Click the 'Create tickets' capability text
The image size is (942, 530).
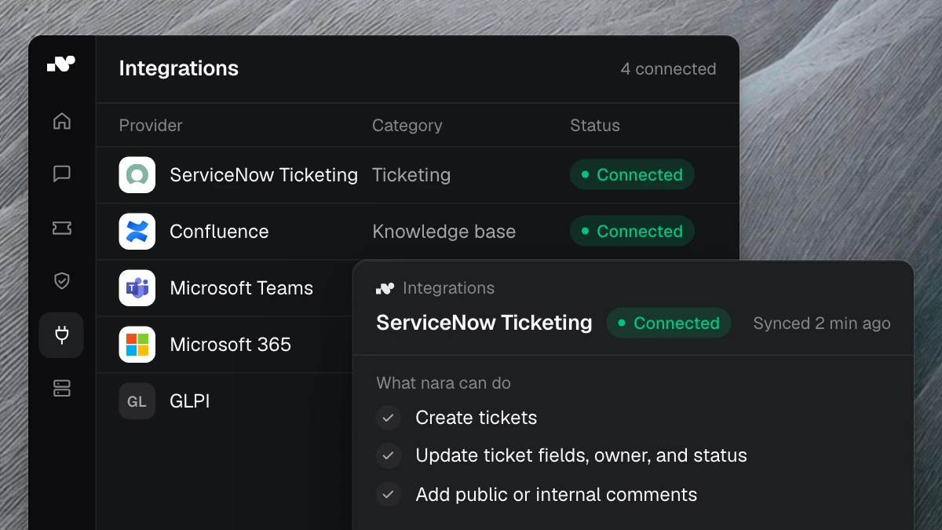[x=476, y=418]
